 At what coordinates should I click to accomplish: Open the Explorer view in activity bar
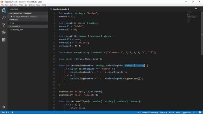click(4, 10)
